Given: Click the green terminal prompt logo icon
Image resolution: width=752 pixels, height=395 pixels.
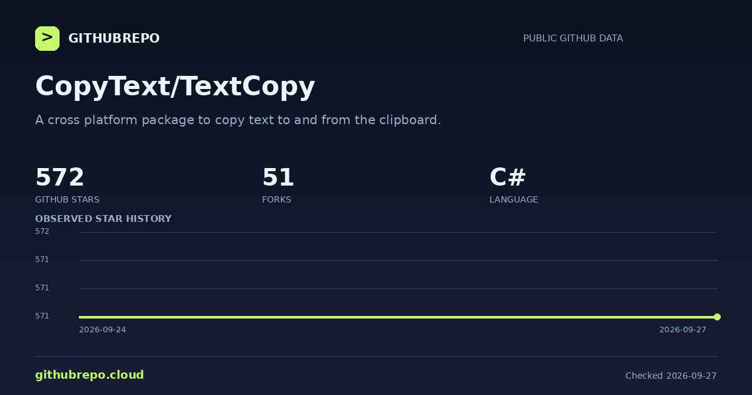Looking at the screenshot, I should 47,38.
